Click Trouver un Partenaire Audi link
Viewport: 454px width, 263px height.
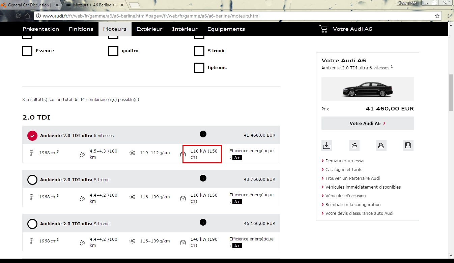point(352,178)
